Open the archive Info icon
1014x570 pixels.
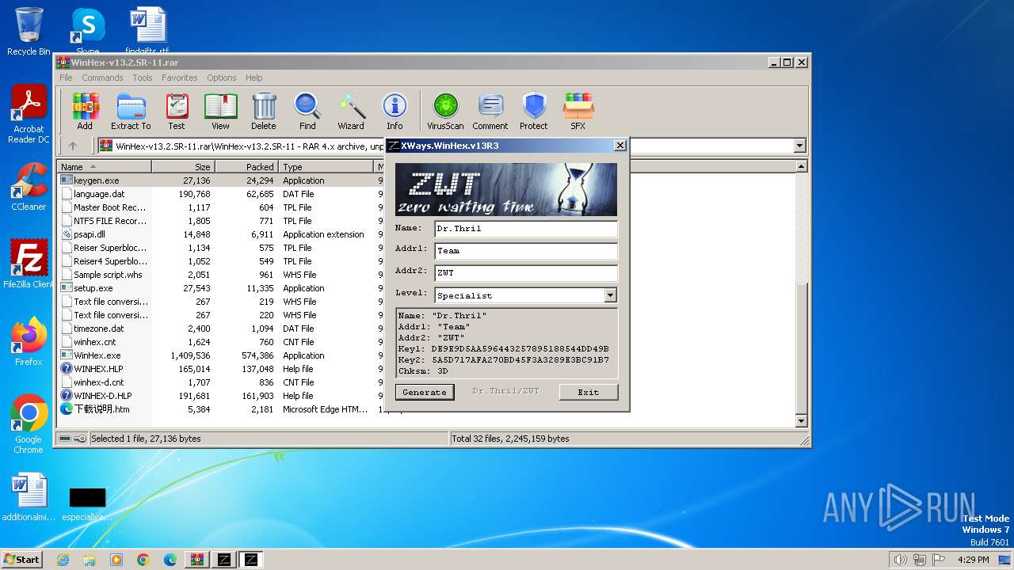[395, 111]
